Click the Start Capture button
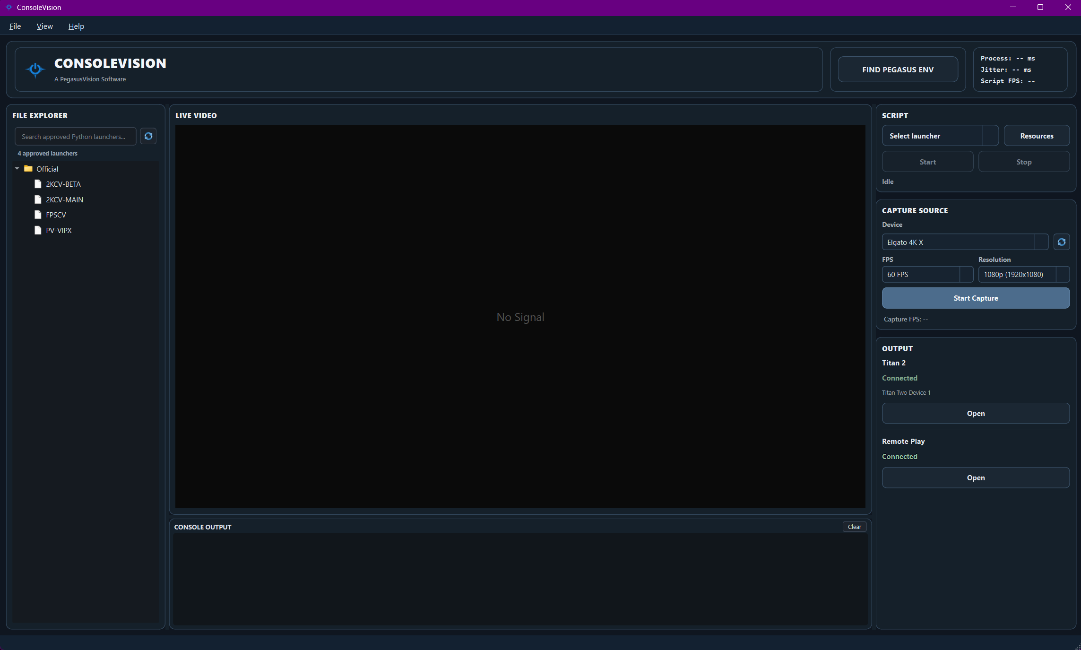 click(x=976, y=298)
